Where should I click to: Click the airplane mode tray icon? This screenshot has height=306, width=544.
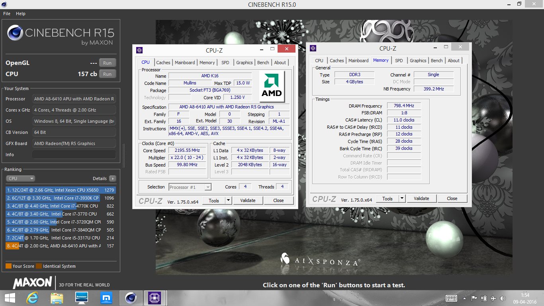click(x=493, y=298)
